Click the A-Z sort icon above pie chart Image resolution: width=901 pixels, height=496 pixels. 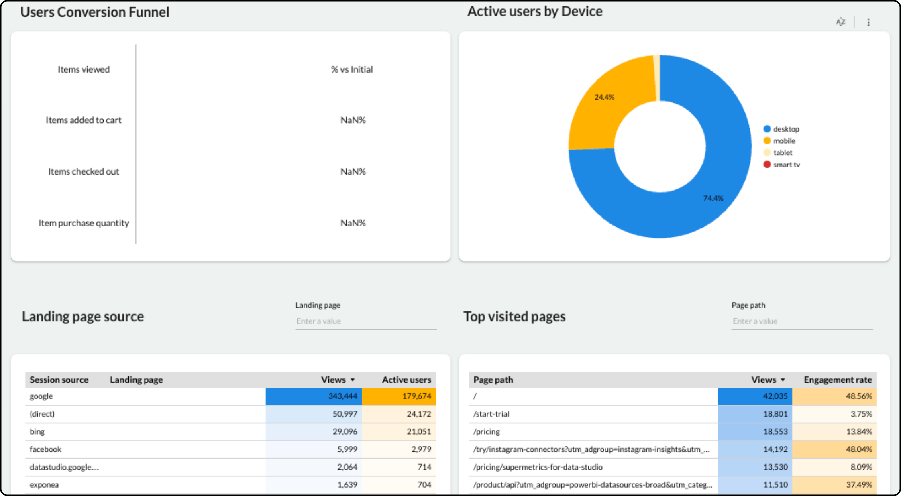(x=840, y=22)
